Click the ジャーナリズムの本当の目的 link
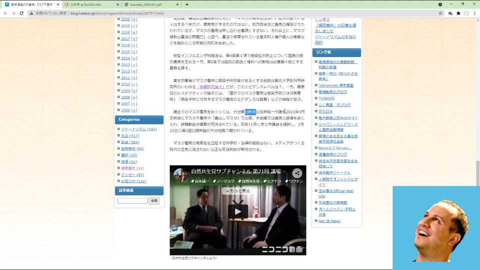480x270 pixels. click(335, 40)
